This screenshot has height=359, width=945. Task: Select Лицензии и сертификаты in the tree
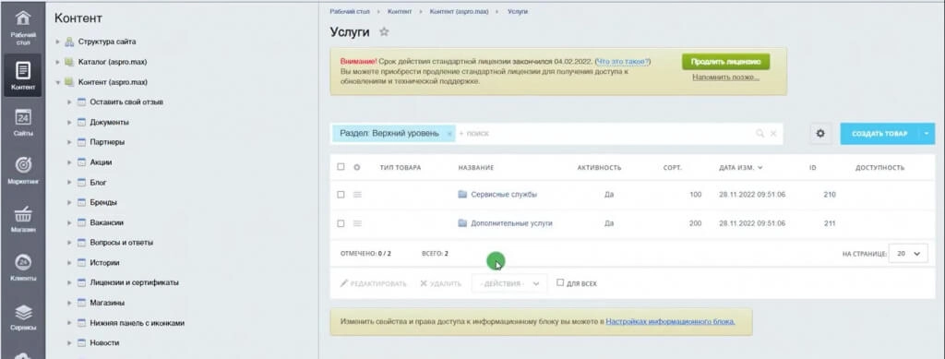click(134, 282)
